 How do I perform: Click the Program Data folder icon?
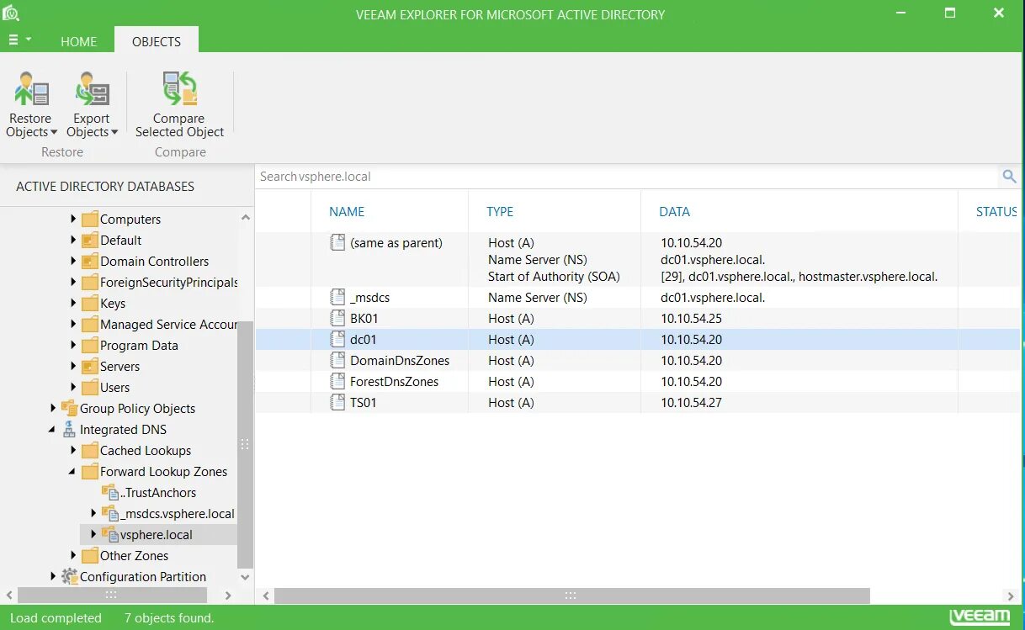click(x=89, y=346)
